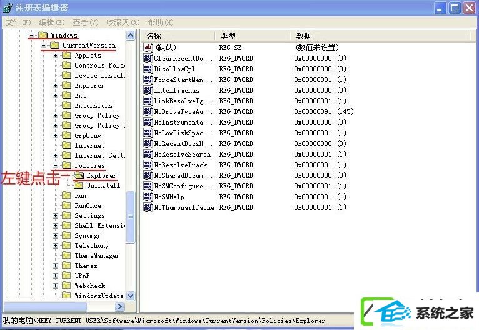Expand the Webcheck key
The width and height of the screenshot is (479, 330).
tap(55, 286)
